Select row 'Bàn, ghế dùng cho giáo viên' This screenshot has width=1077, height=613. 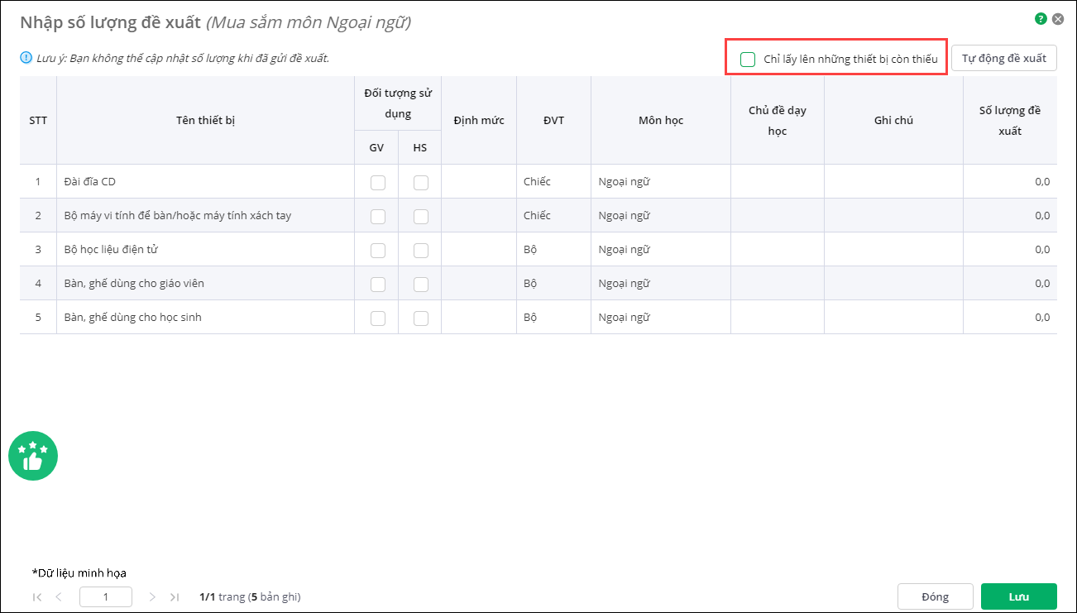[134, 284]
